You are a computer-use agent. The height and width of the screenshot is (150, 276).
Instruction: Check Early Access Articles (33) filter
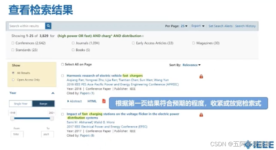pyautogui.click(x=133, y=43)
